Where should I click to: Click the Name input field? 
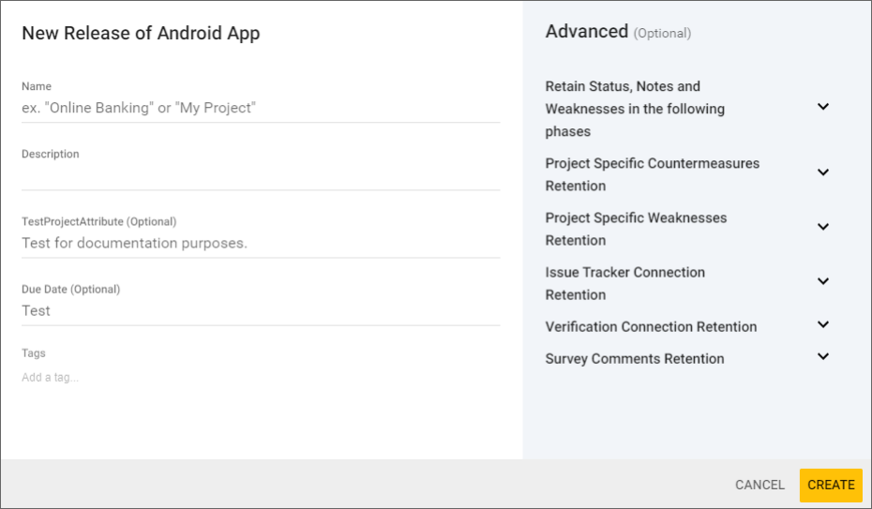[x=260, y=108]
